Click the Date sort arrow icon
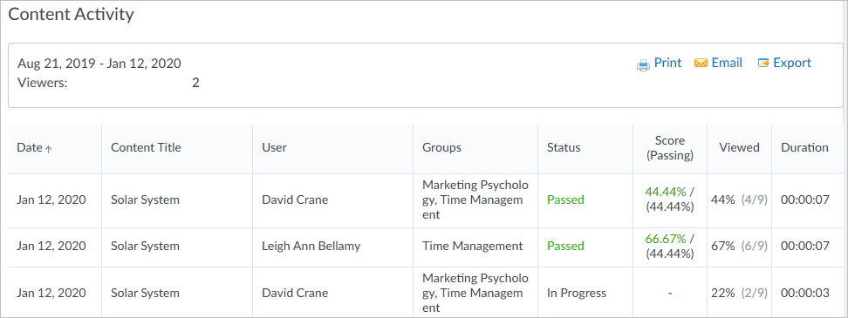The image size is (848, 318). 48,148
